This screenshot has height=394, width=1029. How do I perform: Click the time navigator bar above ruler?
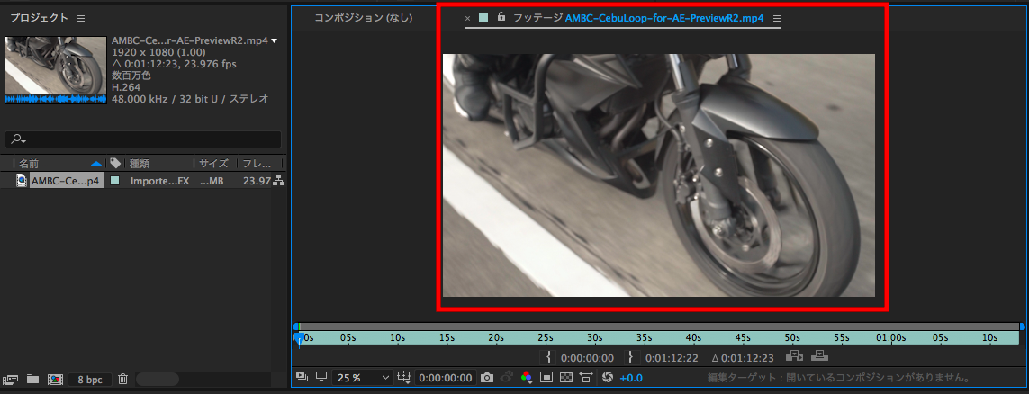pyautogui.click(x=659, y=326)
